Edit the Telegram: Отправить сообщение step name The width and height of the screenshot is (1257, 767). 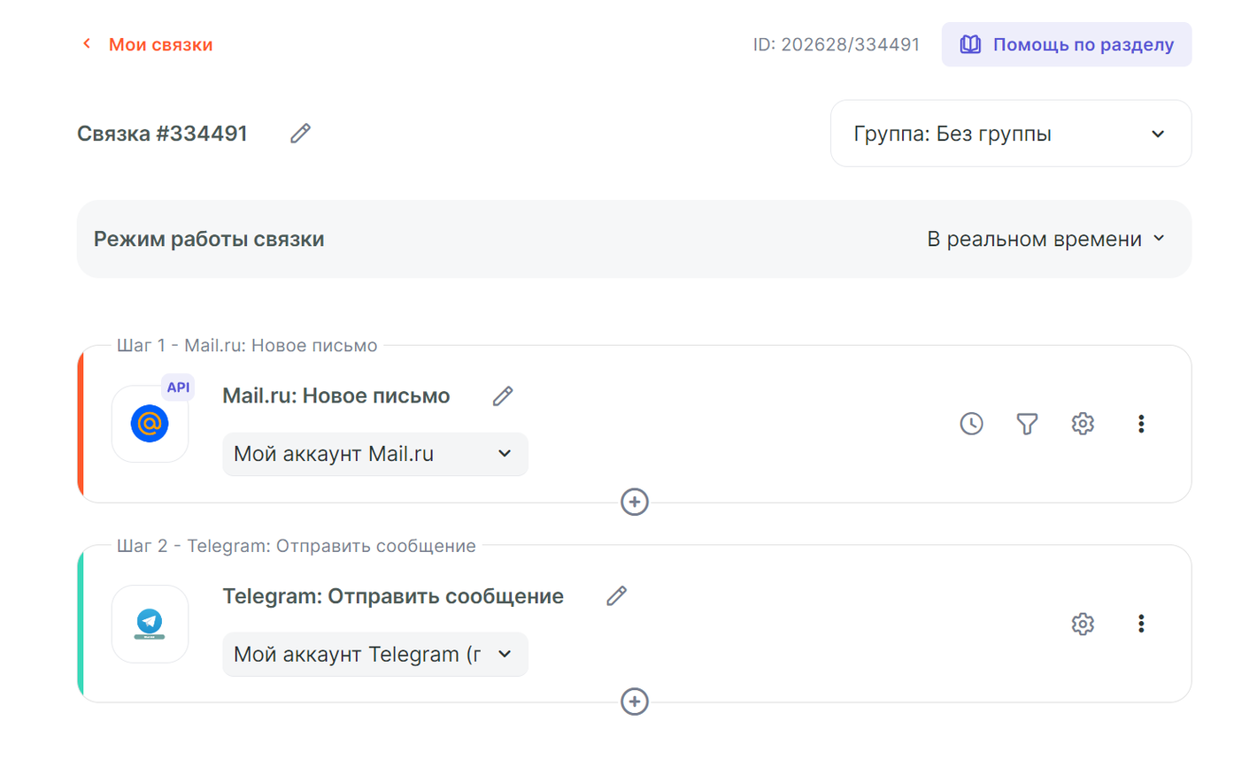[x=616, y=596]
